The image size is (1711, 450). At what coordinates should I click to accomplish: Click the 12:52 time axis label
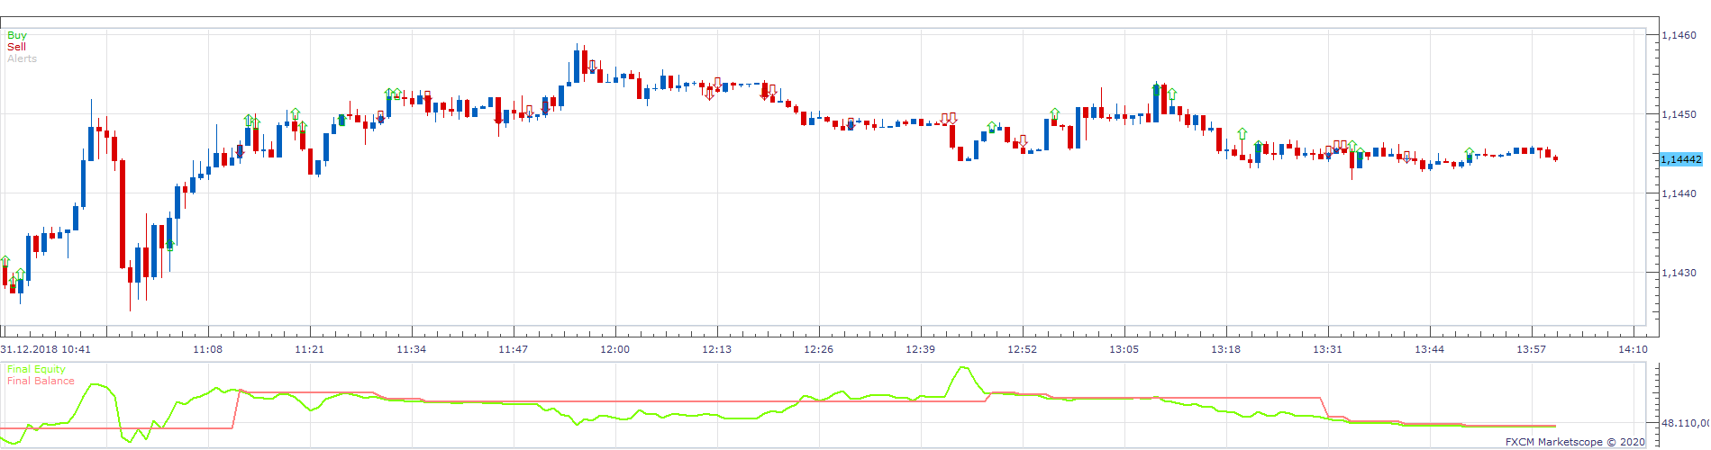1023,349
